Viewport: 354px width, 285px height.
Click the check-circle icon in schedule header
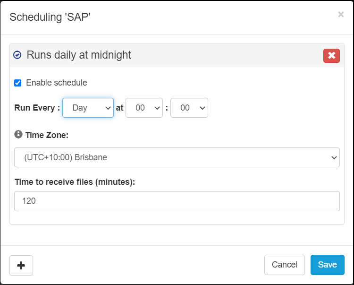point(17,55)
